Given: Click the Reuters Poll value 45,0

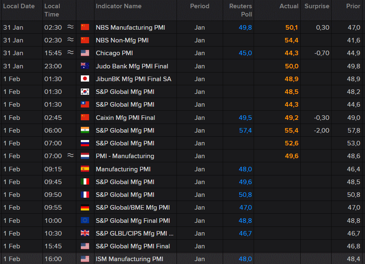Looking at the screenshot, I should click(x=245, y=53).
